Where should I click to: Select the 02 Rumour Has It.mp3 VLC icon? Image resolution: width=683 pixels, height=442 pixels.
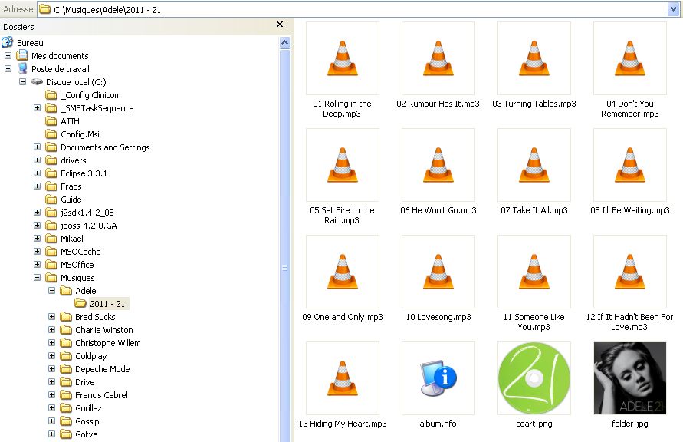point(438,58)
